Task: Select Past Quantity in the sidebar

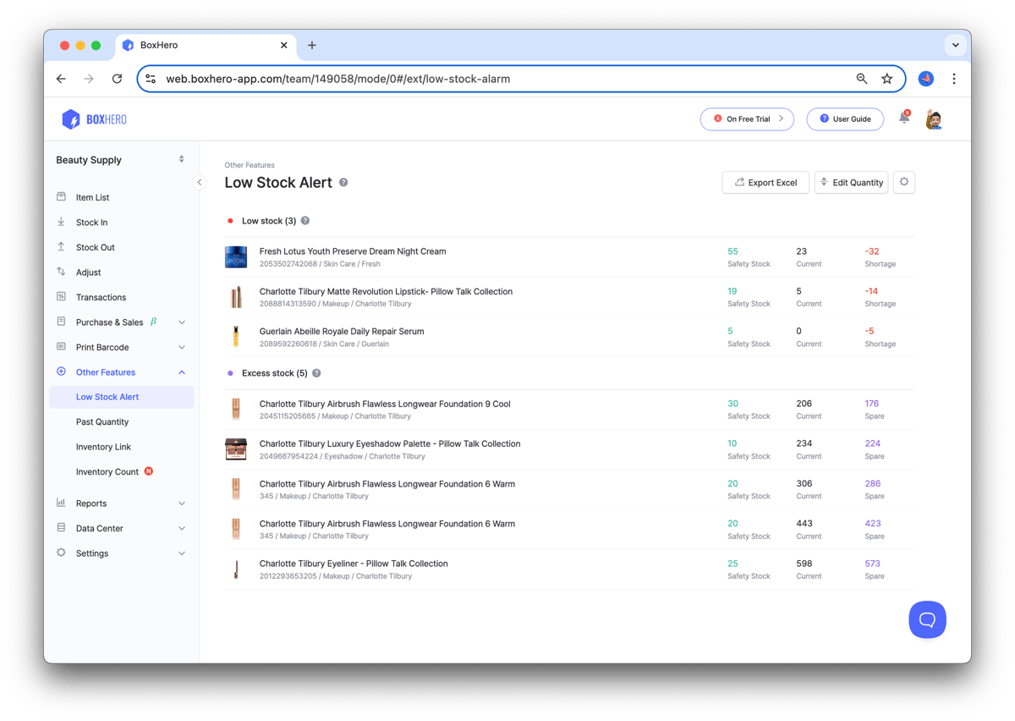Action: [x=101, y=421]
